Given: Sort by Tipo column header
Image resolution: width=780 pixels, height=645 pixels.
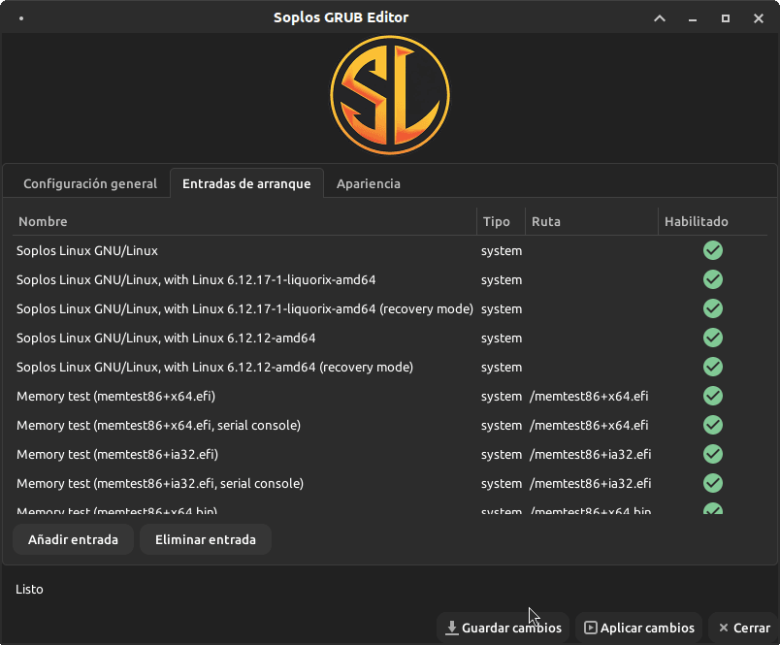Looking at the screenshot, I should pyautogui.click(x=501, y=221).
